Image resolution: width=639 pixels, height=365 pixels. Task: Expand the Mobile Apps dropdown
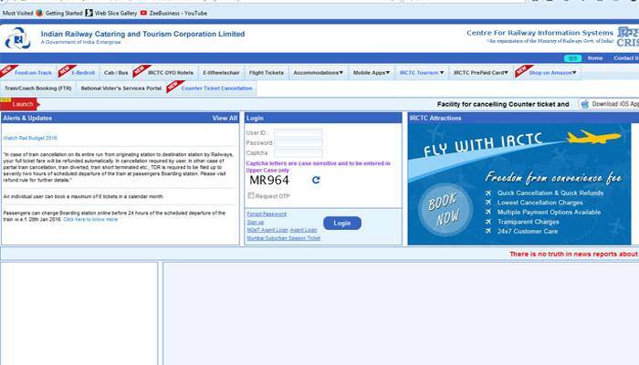372,72
